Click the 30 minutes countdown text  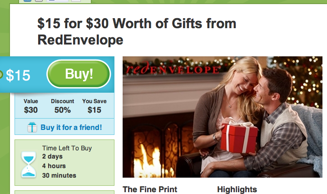pyautogui.click(x=59, y=175)
